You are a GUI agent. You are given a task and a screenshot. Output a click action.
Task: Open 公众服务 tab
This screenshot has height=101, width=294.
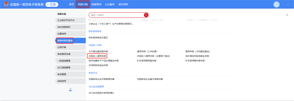[110, 4]
